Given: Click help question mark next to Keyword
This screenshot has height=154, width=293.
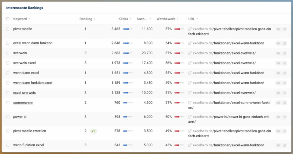Looking at the screenshot, I should [x=29, y=19].
